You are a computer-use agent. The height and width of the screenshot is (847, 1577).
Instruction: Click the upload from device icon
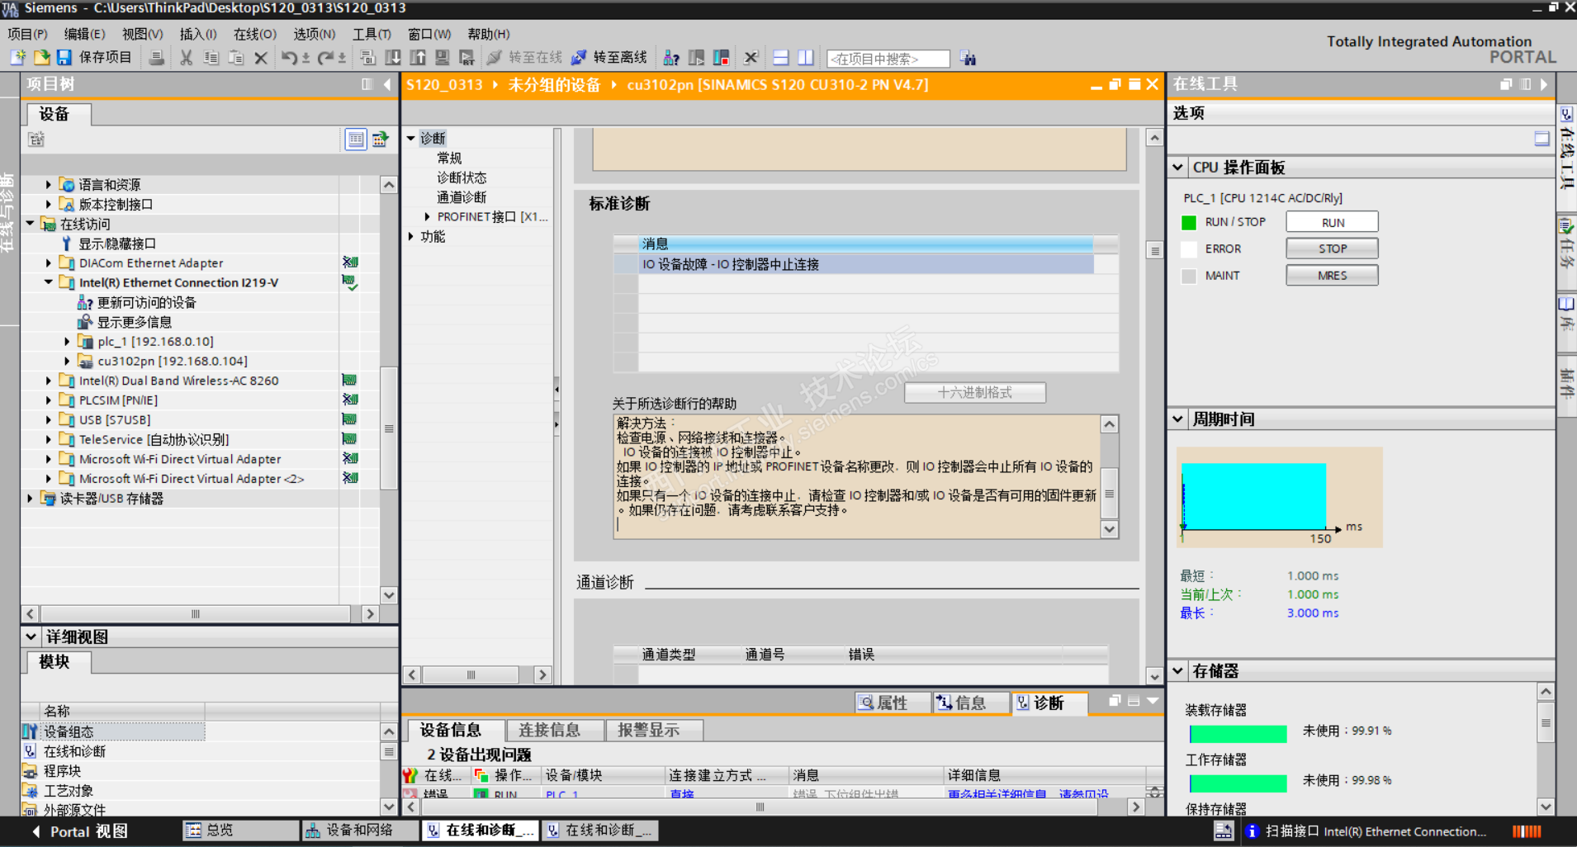click(x=418, y=58)
